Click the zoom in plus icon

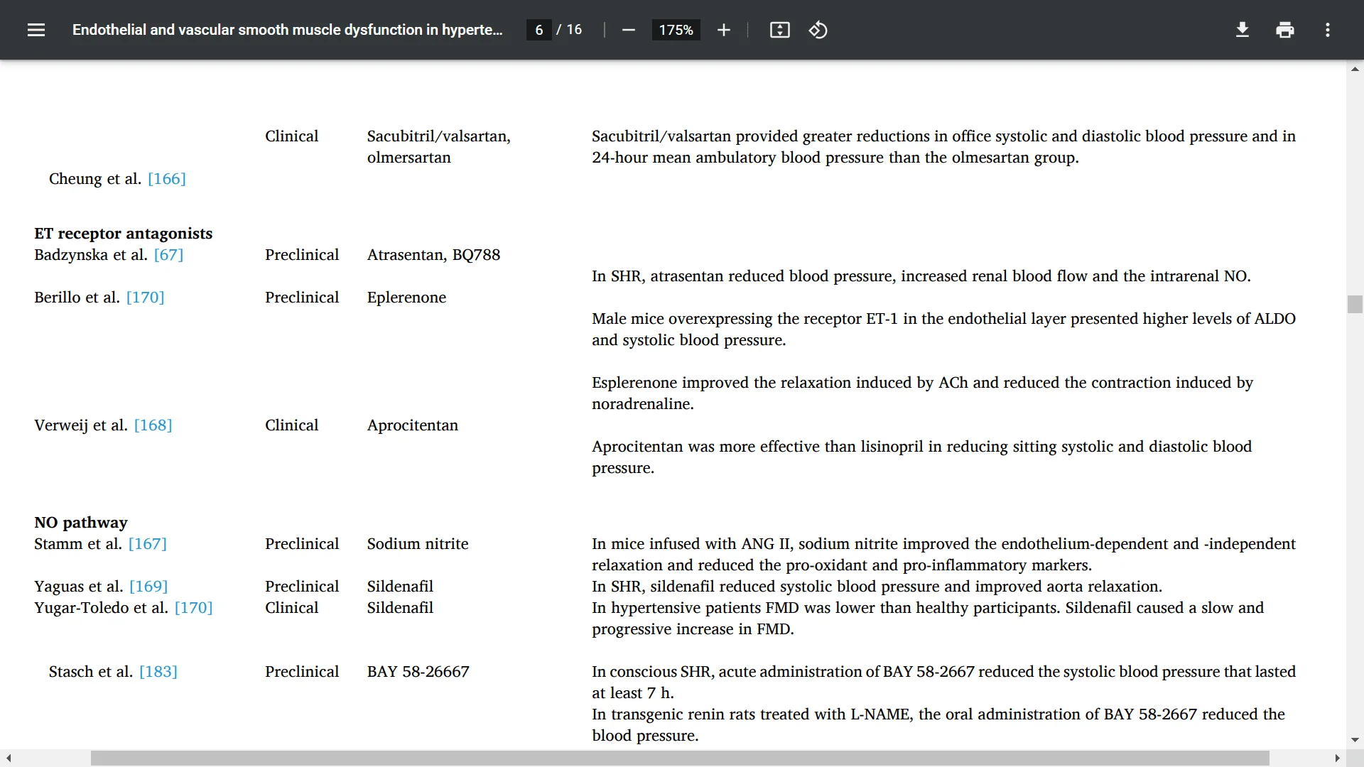tap(723, 30)
